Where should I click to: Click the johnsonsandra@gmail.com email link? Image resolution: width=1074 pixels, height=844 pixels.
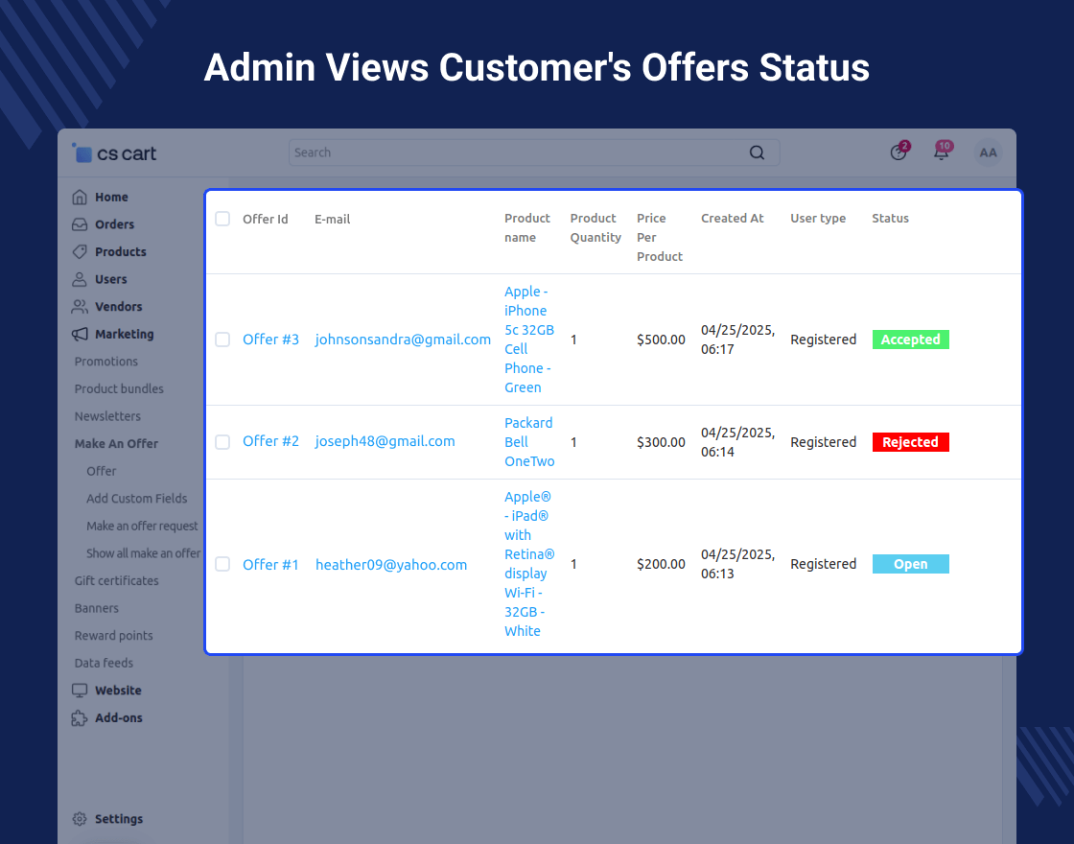click(x=403, y=340)
